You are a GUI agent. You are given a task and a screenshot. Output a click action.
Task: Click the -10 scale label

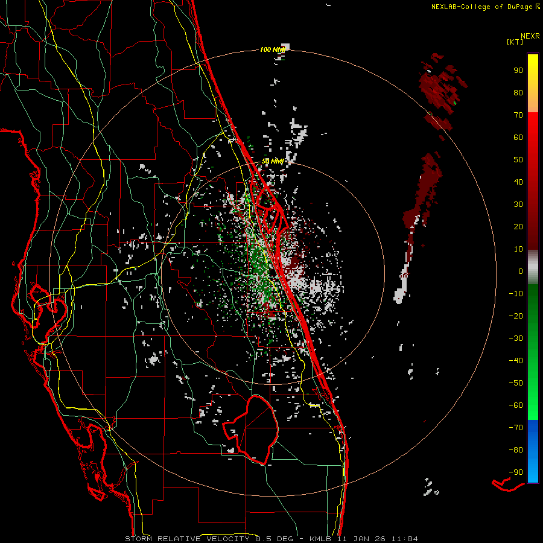(516, 294)
